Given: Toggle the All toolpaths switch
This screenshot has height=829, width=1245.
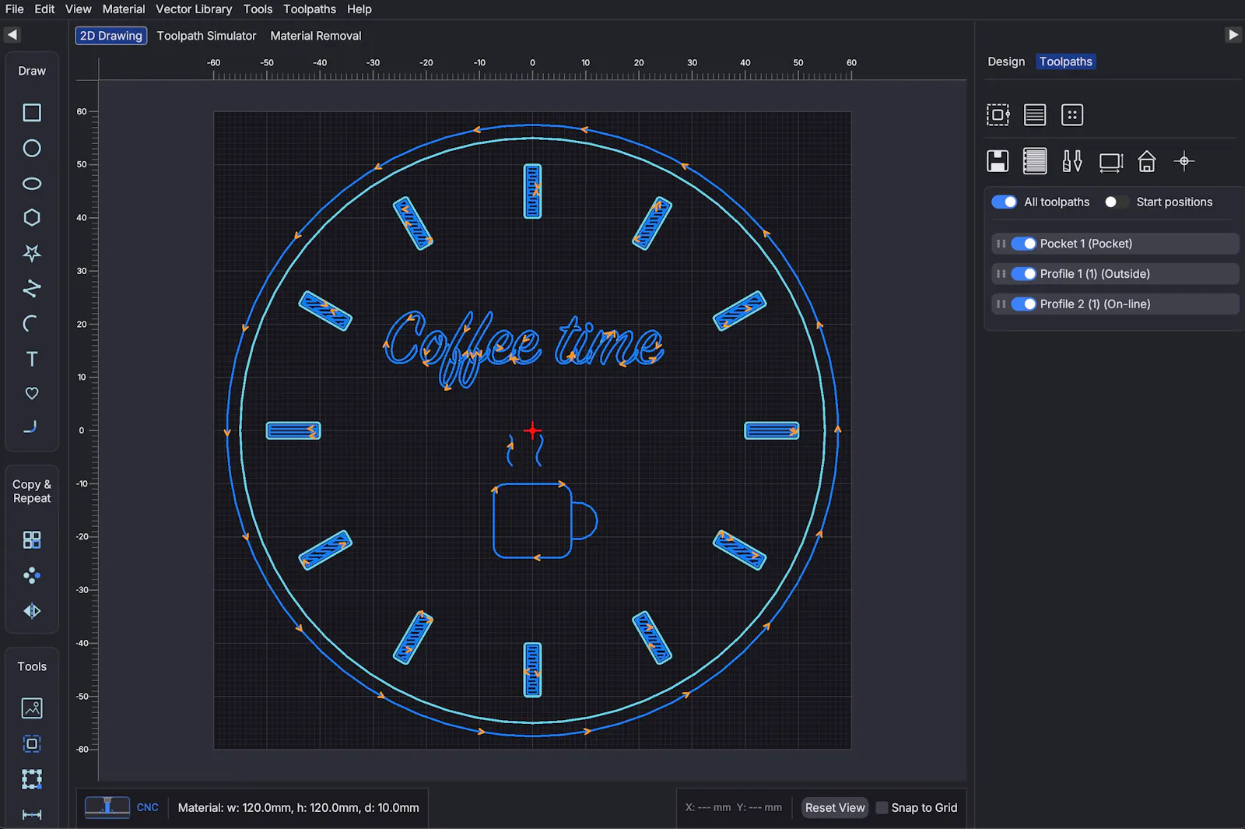Looking at the screenshot, I should [x=1005, y=202].
